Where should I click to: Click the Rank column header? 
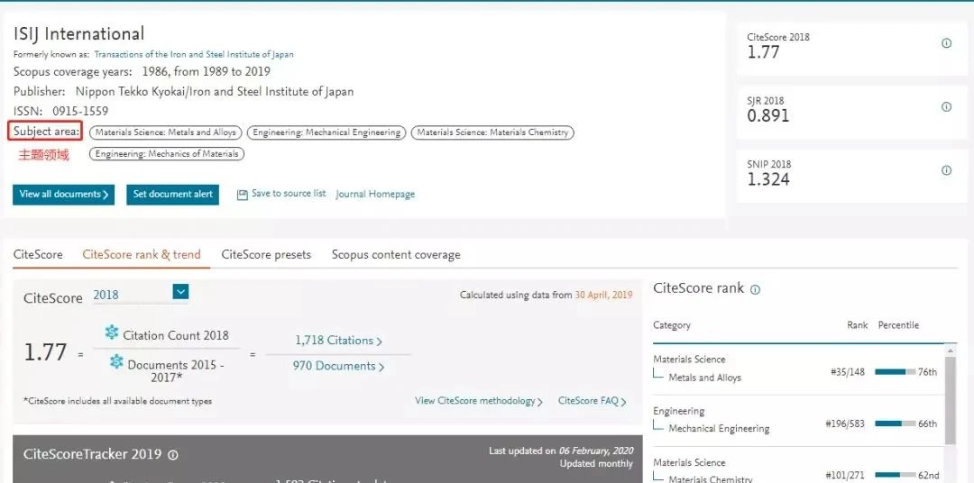tap(858, 325)
